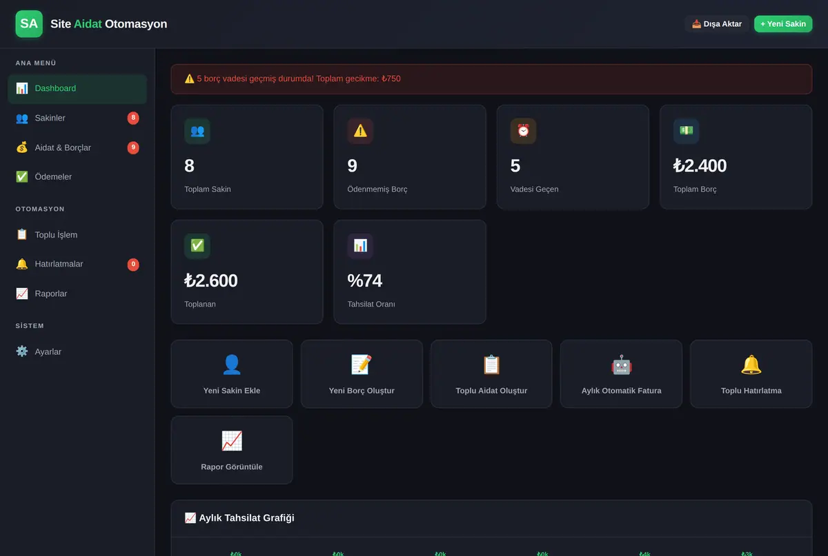
Task: Click the Dashboard chart icon in sidebar
Action: coord(22,88)
